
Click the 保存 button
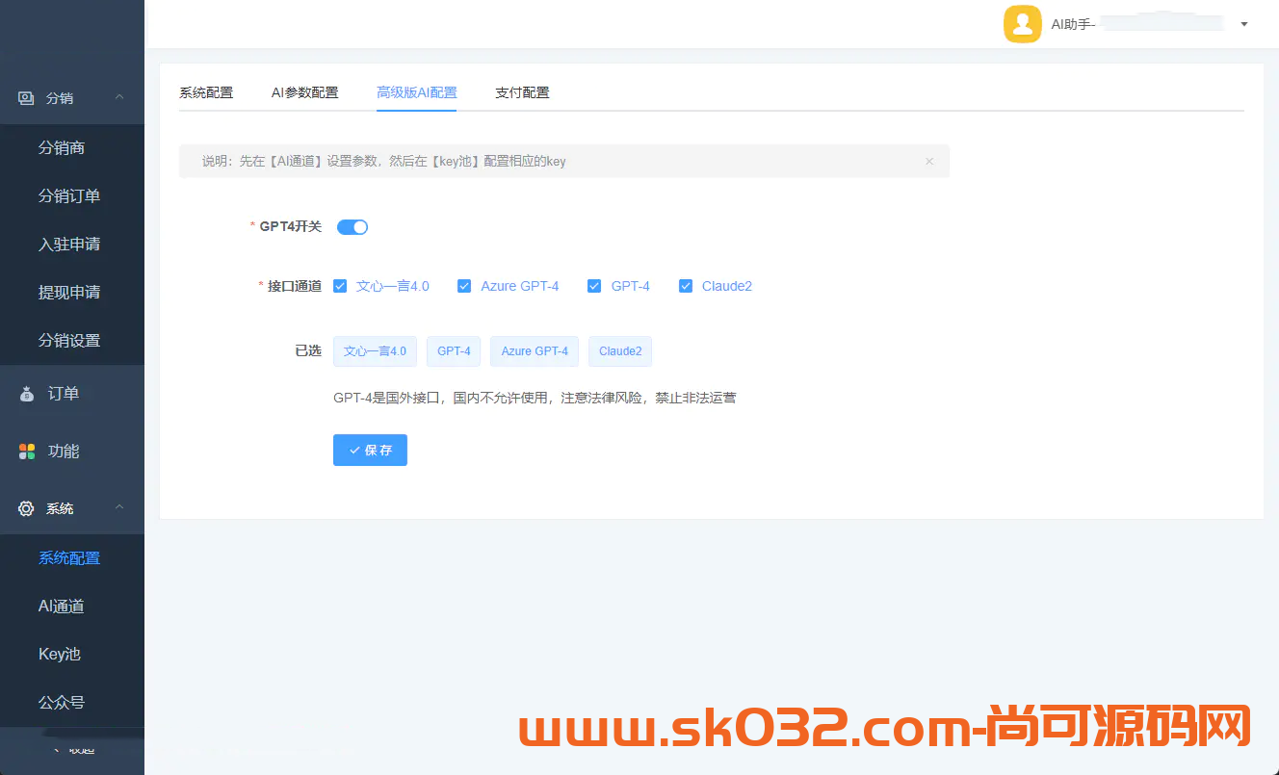click(370, 450)
